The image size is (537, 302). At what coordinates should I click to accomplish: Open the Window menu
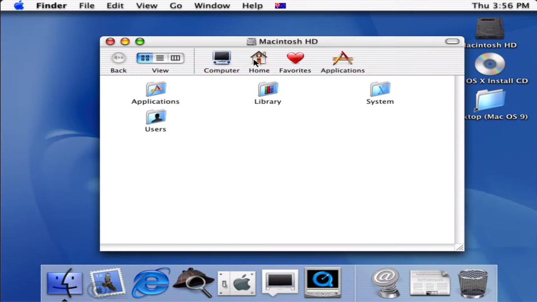click(212, 6)
